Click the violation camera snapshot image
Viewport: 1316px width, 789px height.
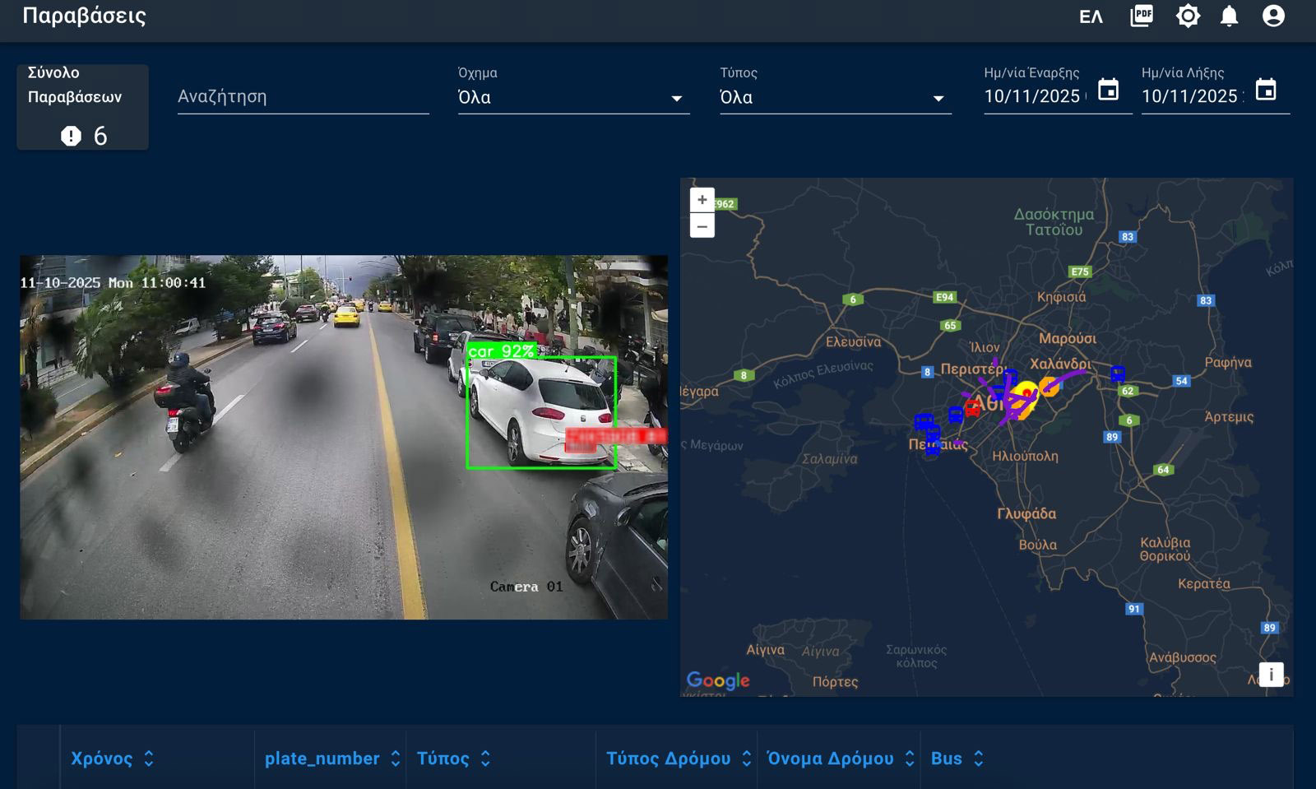click(344, 437)
